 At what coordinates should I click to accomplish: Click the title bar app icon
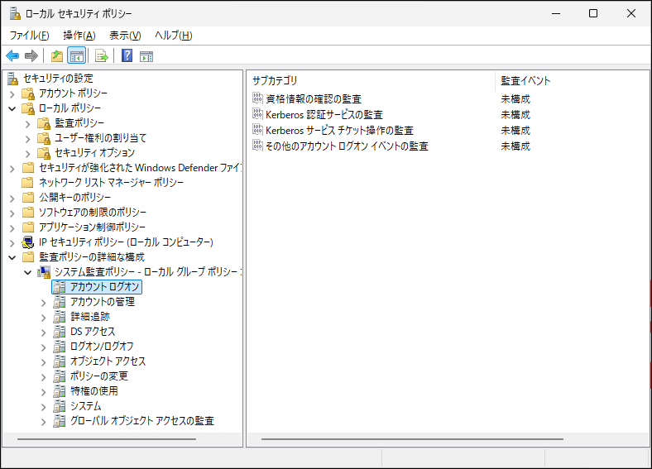tap(15, 13)
